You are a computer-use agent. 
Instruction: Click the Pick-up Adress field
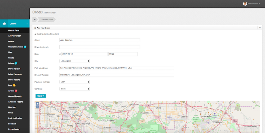click(x=117, y=68)
